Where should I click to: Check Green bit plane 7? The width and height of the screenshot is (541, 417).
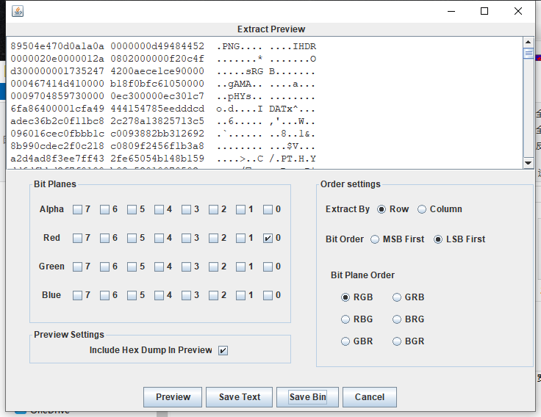point(78,266)
